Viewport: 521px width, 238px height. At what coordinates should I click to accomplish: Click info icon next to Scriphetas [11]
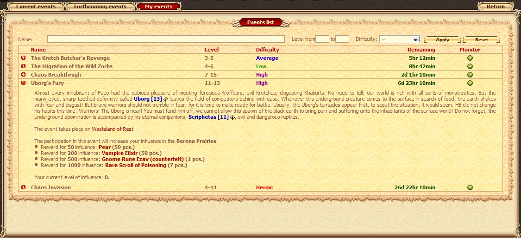(x=232, y=117)
